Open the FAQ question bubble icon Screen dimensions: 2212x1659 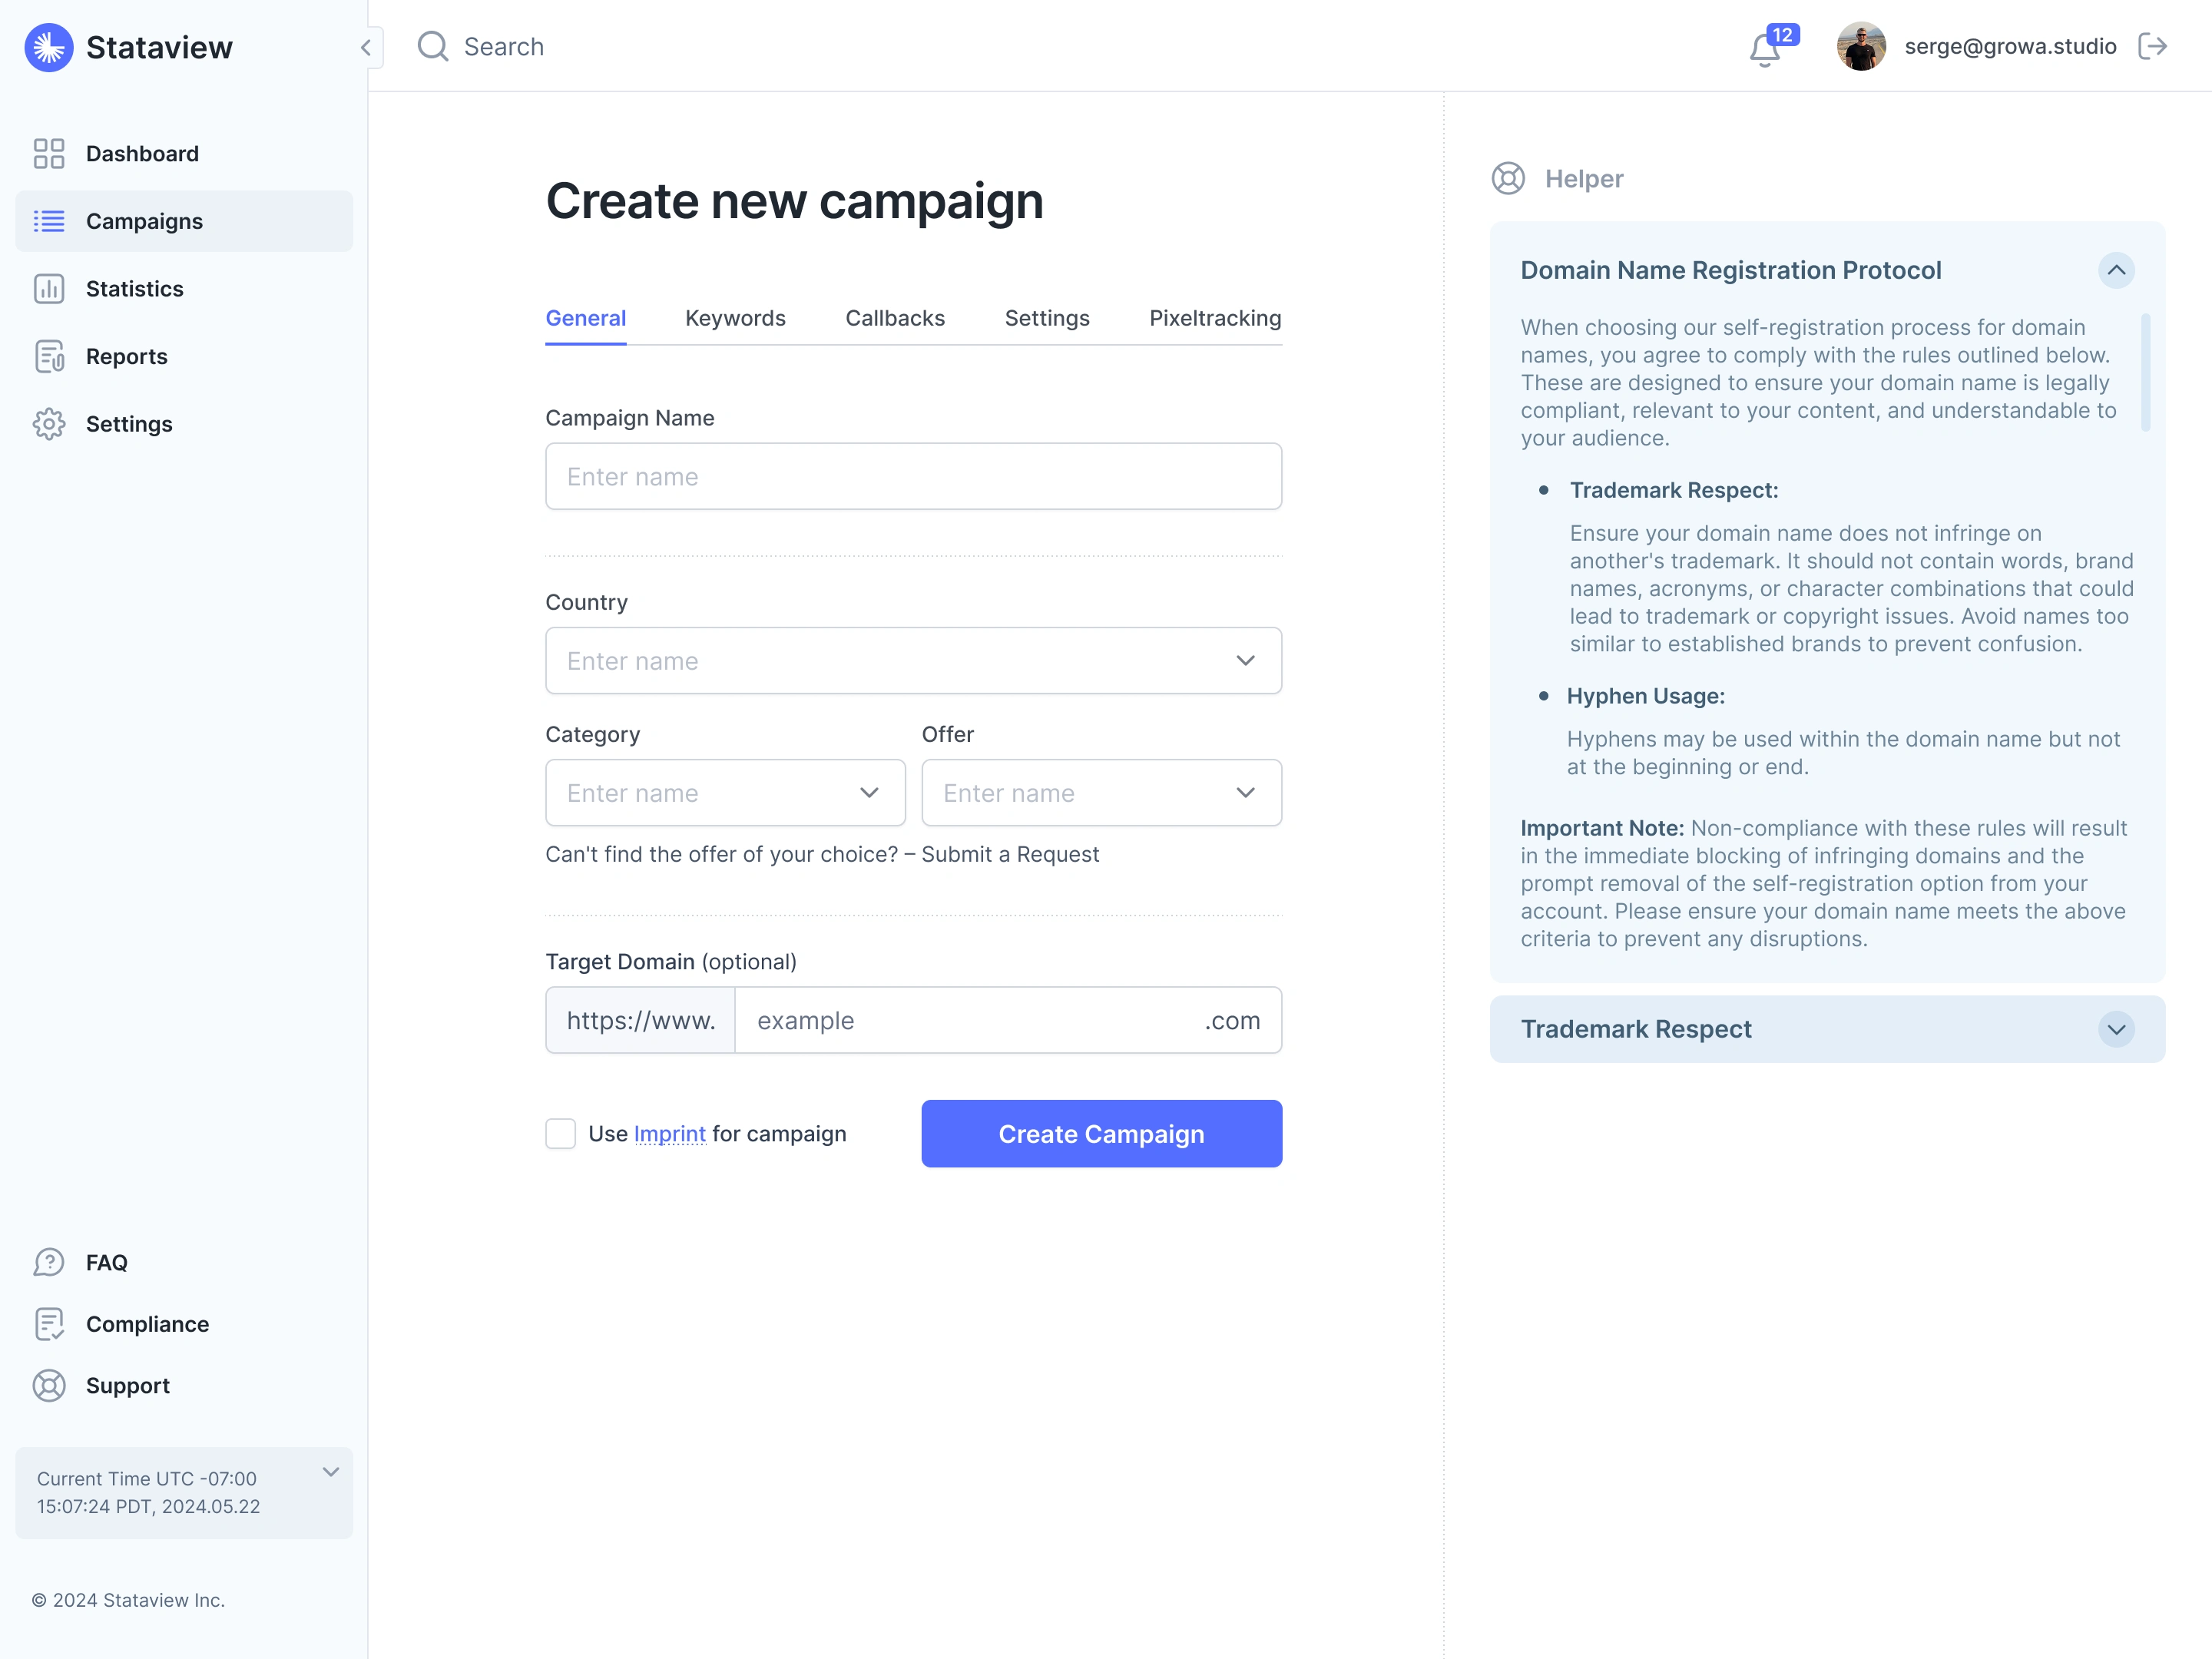point(48,1262)
